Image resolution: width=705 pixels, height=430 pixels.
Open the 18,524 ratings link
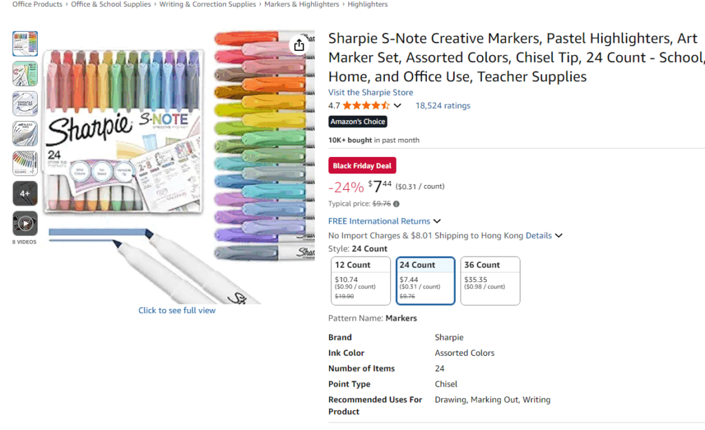click(x=443, y=106)
